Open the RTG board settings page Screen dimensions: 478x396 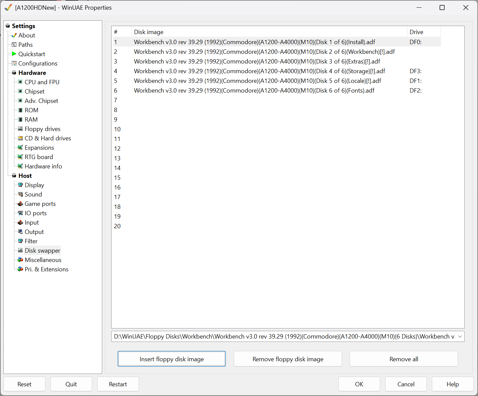[39, 157]
